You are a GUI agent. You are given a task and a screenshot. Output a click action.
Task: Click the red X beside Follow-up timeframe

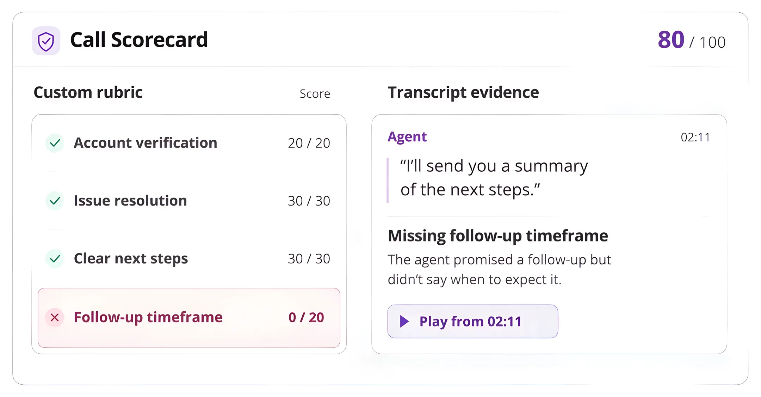55,317
